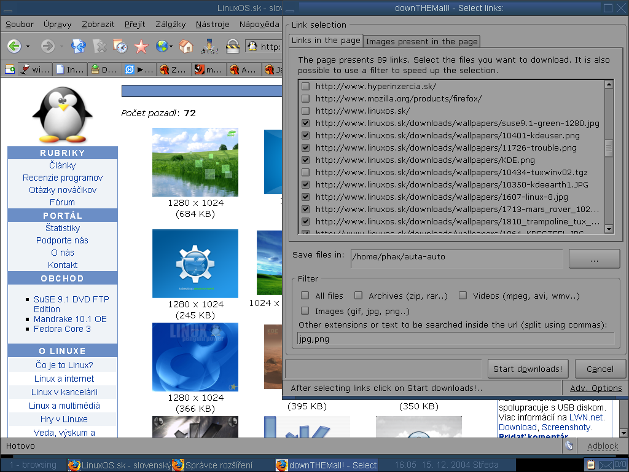The image size is (629, 472).
Task: Click the globe icon in the toolbar
Action: click(162, 47)
